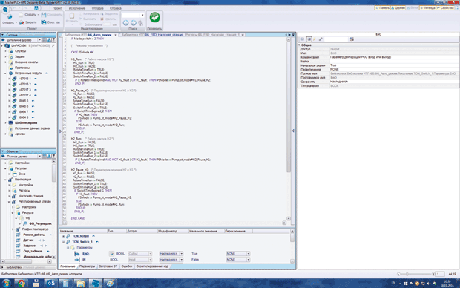This screenshot has width=460, height=288.
Task: Switch to Скомпилированный код bottom tab
Action: [x=152, y=266]
